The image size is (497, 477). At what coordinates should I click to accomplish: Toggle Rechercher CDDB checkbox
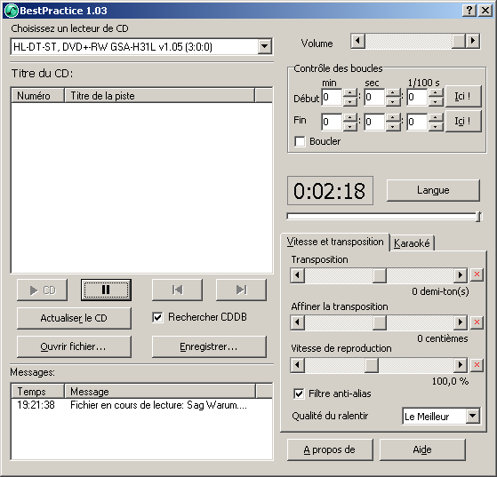(x=157, y=317)
